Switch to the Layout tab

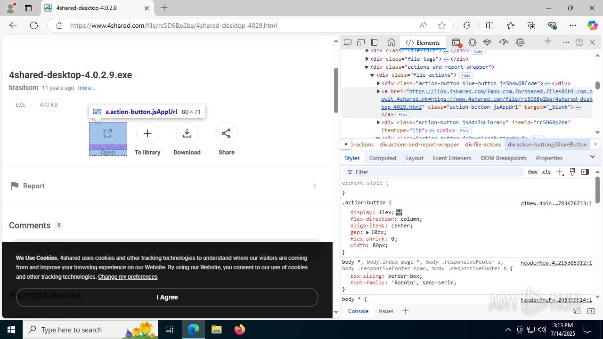pos(415,158)
